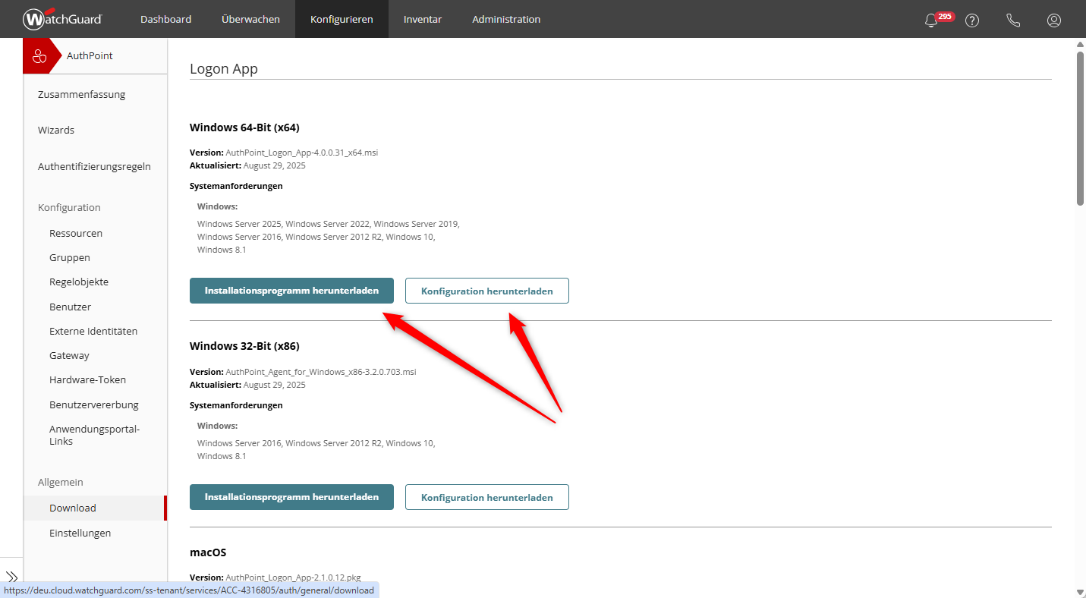Viewport: 1086px width, 598px height.
Task: Click the phone support icon
Action: click(1012, 20)
